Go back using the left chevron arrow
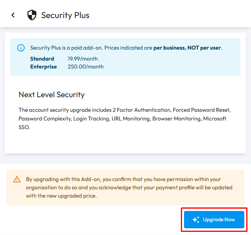Viewport: 251px width, 235px height. tap(13, 15)
